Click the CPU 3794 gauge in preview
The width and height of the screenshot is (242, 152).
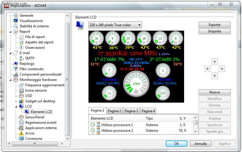(136, 84)
